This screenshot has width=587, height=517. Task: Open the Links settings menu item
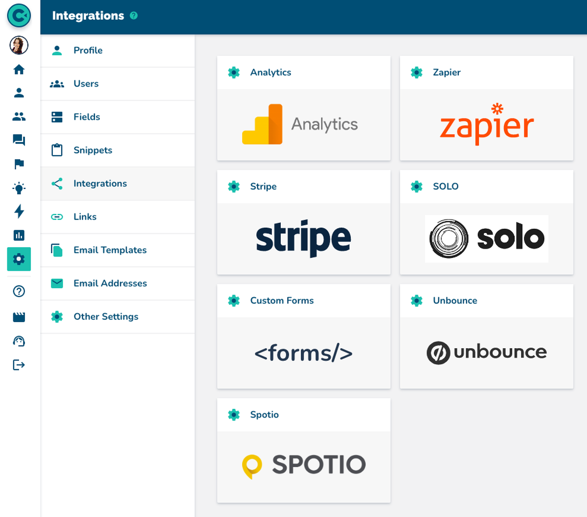coord(117,217)
